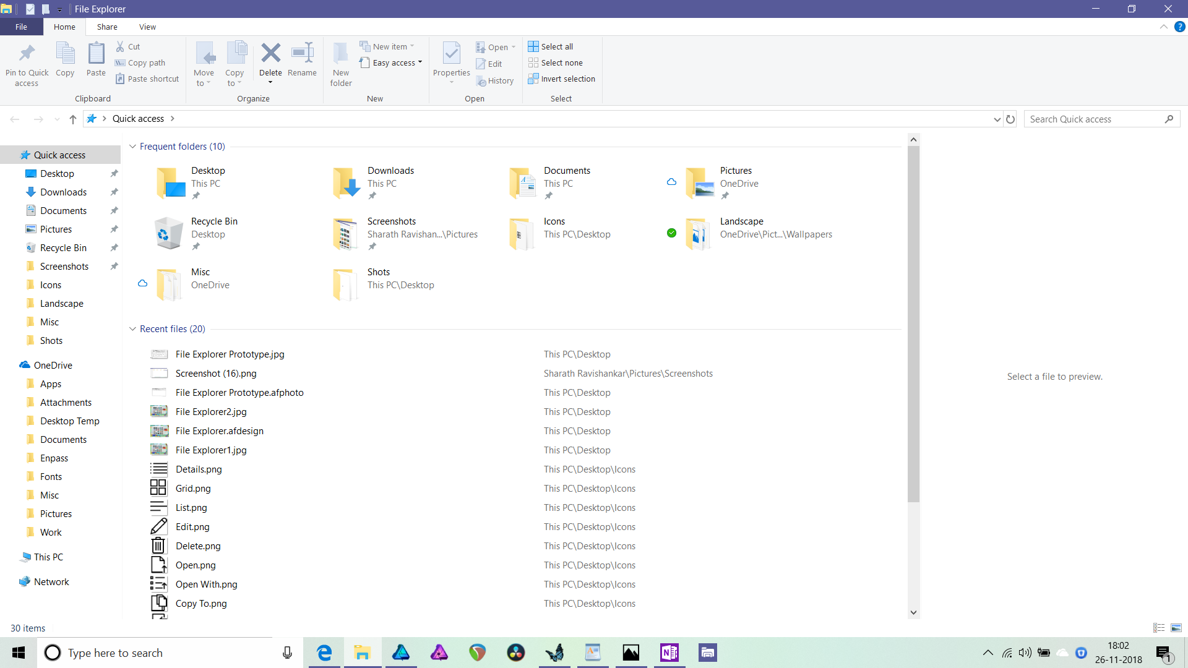Collapse the Frequent folders section
This screenshot has width=1188, height=668.
pos(132,147)
